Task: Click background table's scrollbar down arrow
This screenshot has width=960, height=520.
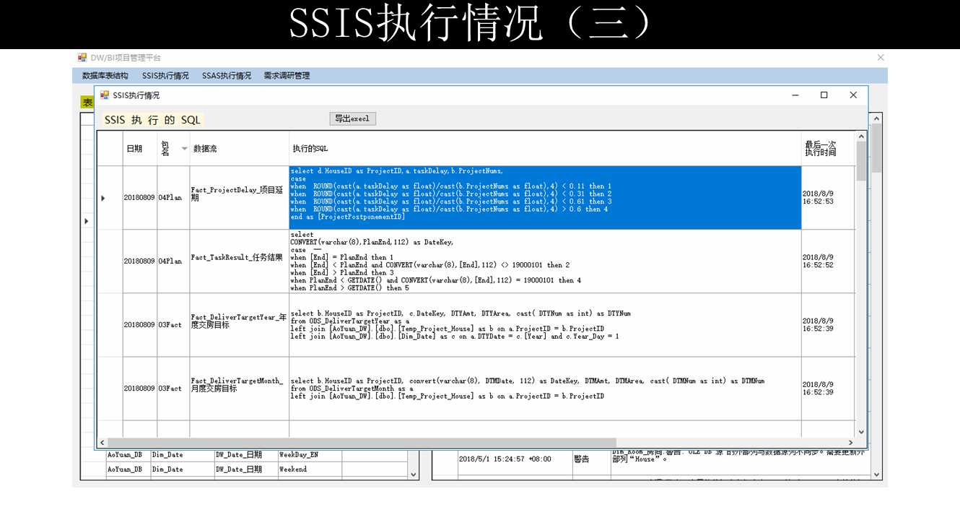Action: (x=414, y=474)
